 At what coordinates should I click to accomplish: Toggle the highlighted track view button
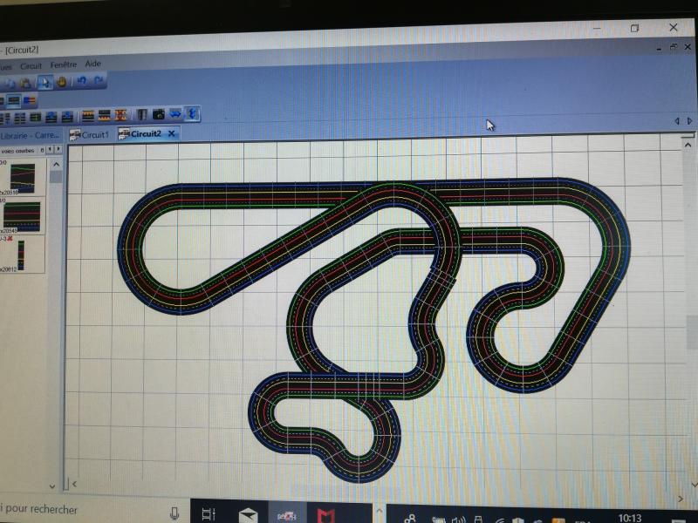coord(14,100)
